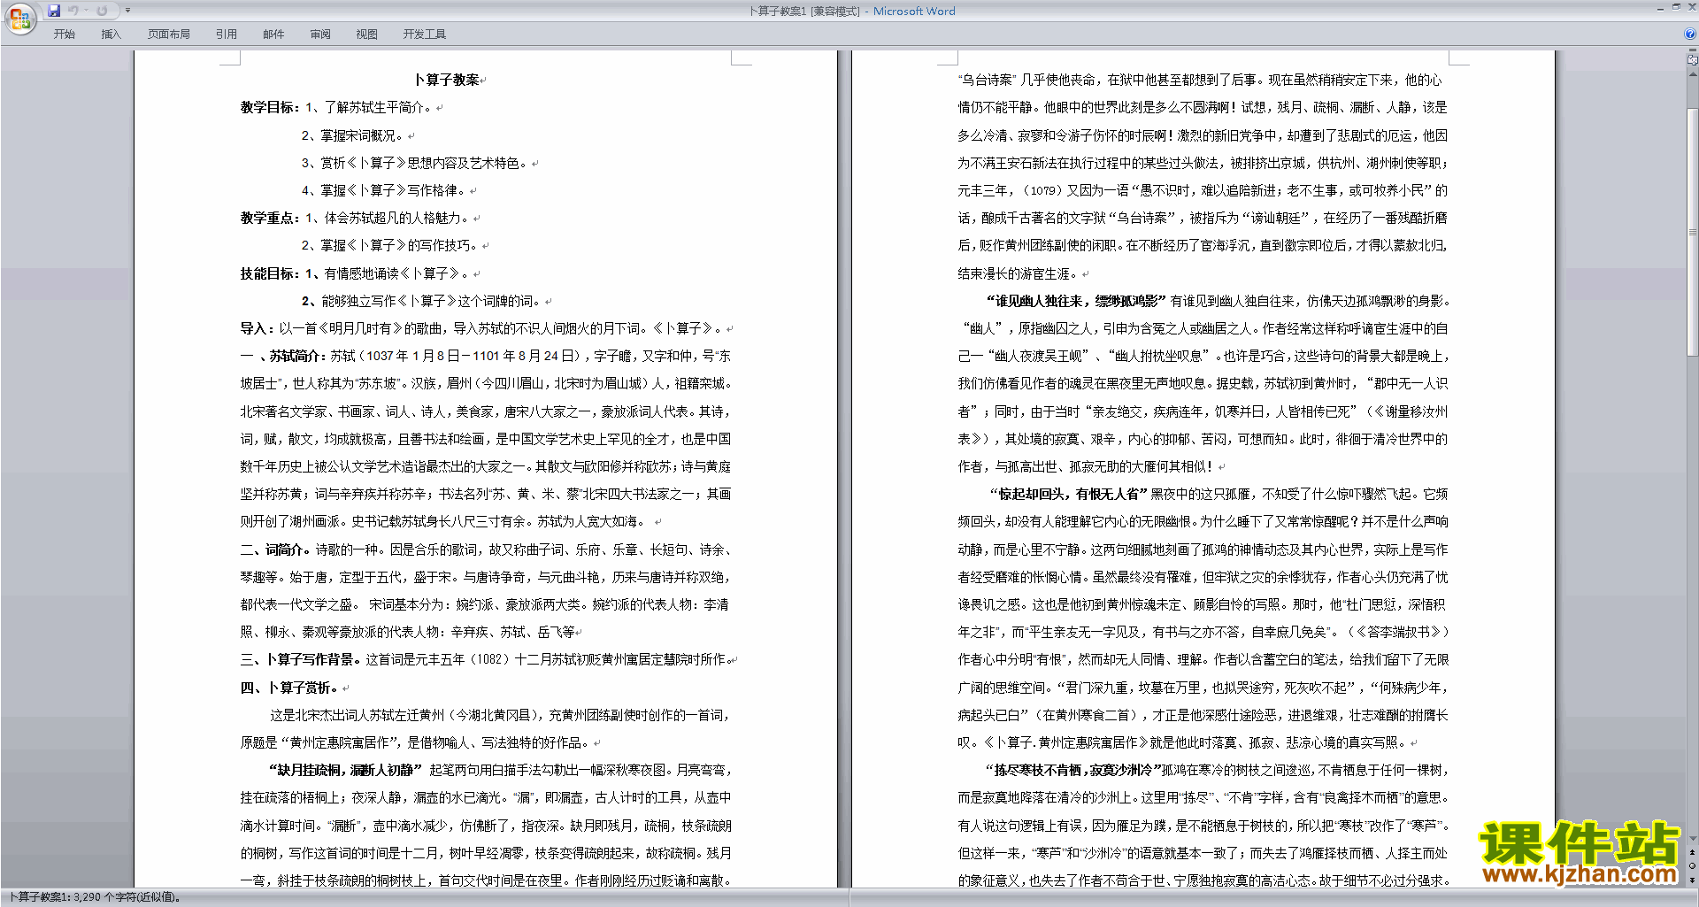
Task: Click the bold label 教学目标:
Action: click(270, 107)
